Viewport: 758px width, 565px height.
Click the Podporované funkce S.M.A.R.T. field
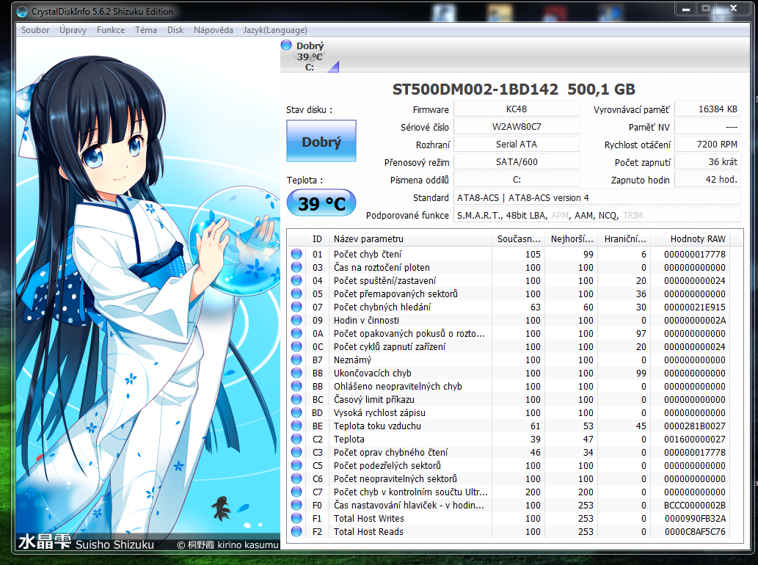coord(597,215)
